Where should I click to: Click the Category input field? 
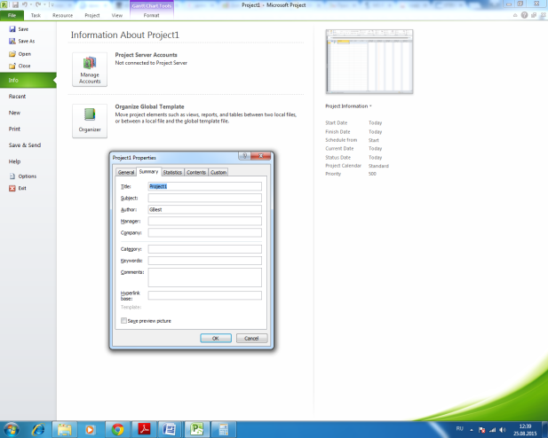tap(204, 249)
